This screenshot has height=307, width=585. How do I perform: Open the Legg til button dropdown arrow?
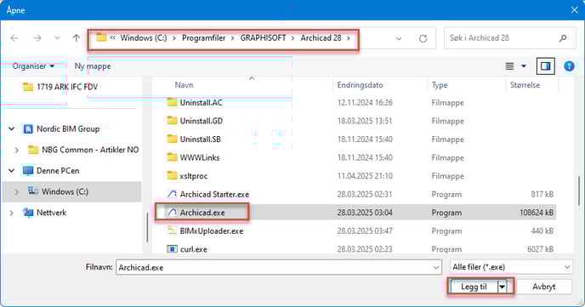503,287
